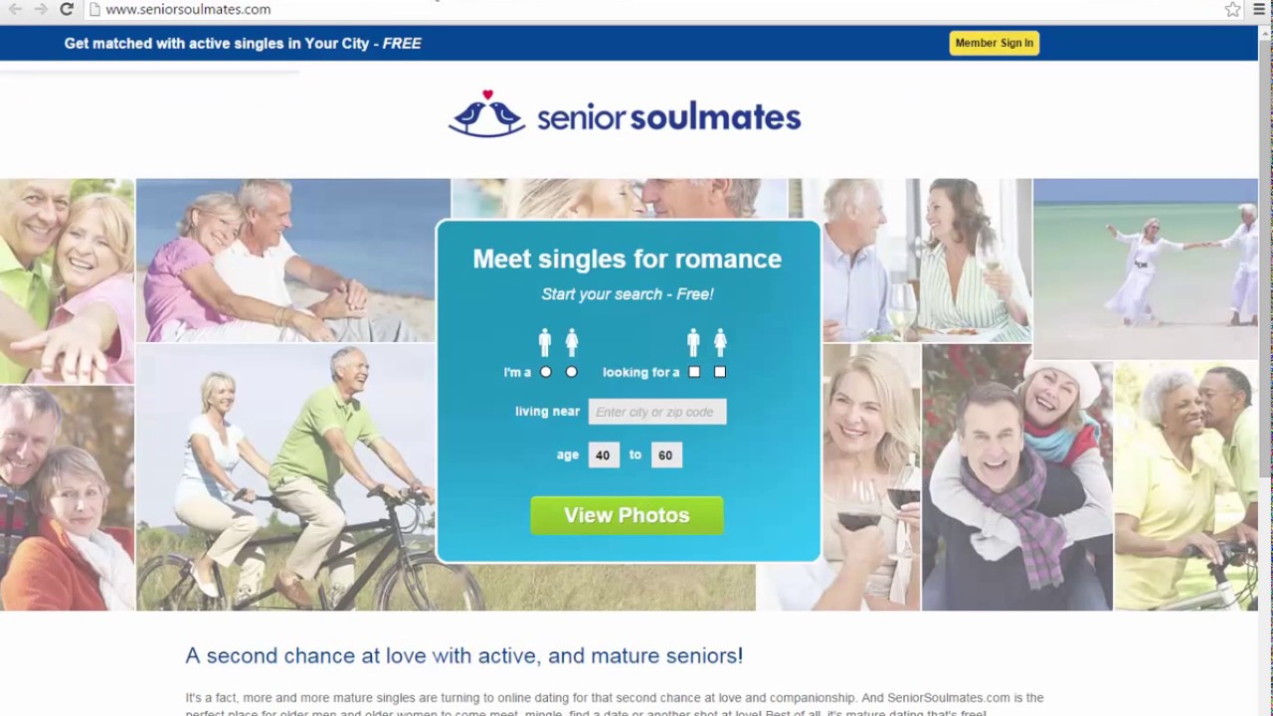Click the male figure icon under I'm a
The width and height of the screenshot is (1273, 716).
545,343
